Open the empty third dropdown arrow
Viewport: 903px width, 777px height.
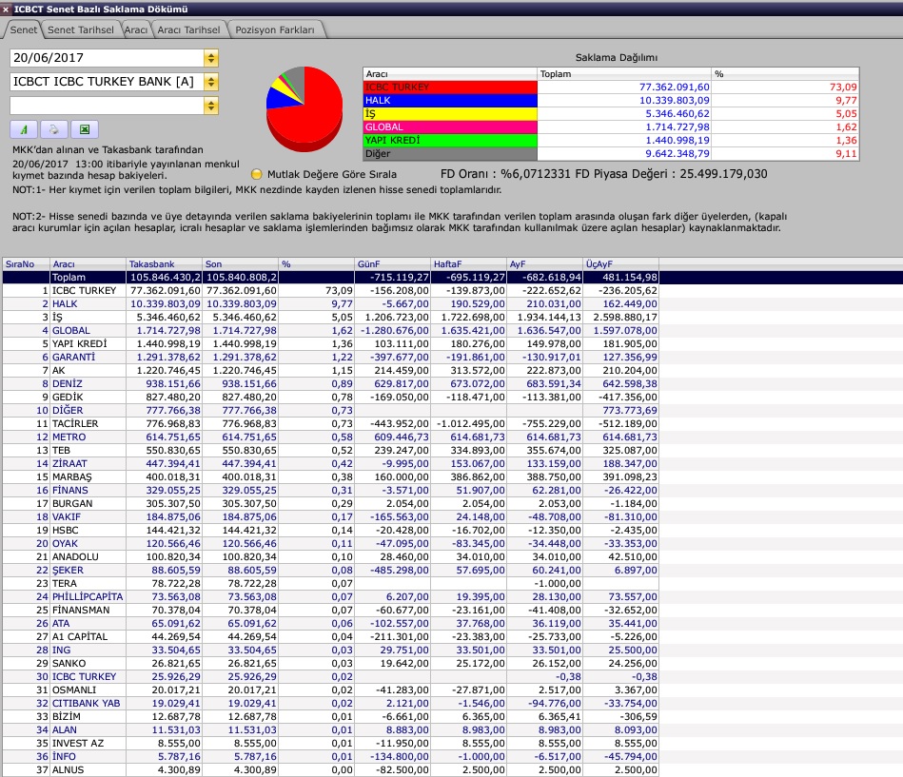(211, 106)
